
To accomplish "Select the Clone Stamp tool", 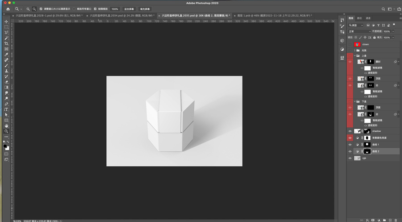I will point(6,71).
